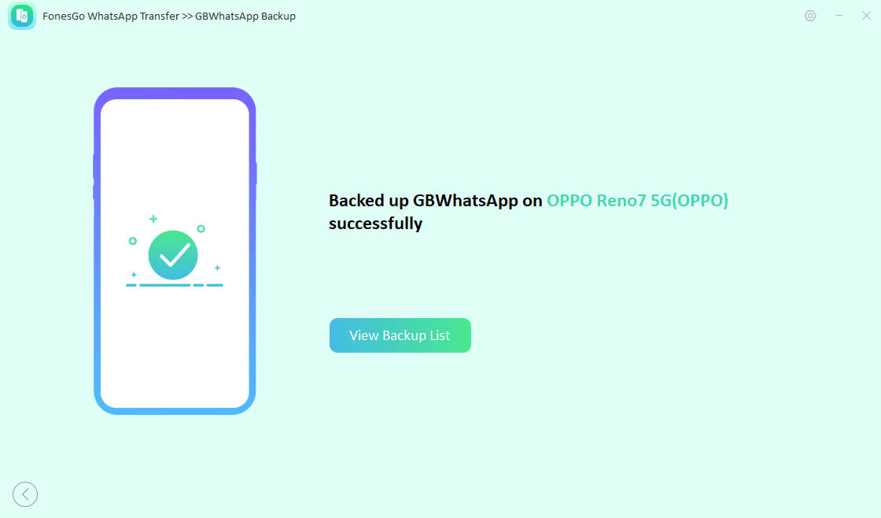Click the FonesGo app logo icon
The image size is (881, 518).
click(22, 16)
